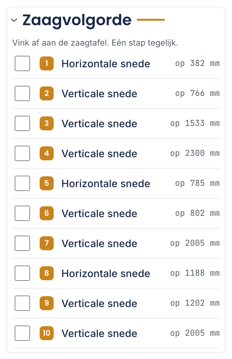
Task: Tick the checkbox for step 2
Action: [x=22, y=93]
